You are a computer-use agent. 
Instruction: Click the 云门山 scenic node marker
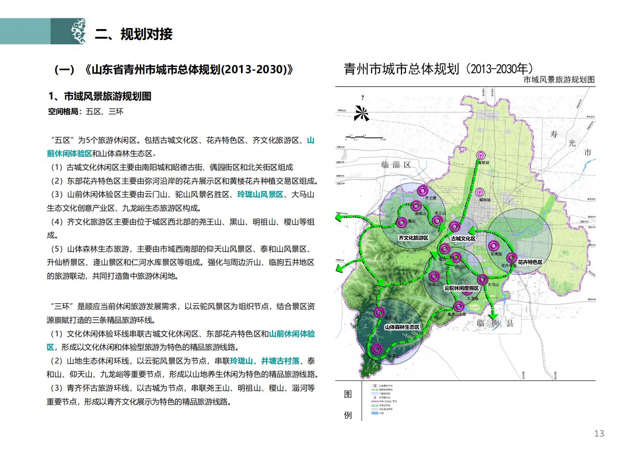(457, 257)
